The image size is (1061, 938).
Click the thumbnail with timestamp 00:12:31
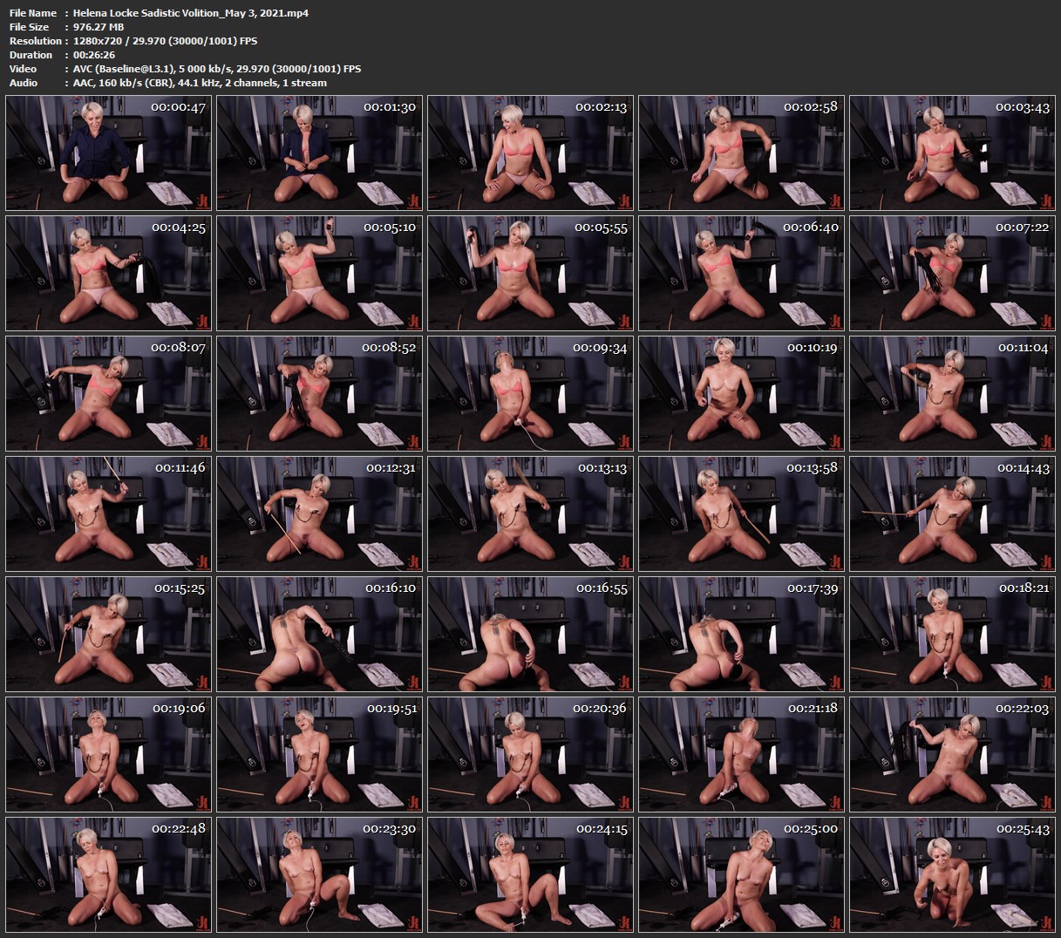pos(320,513)
